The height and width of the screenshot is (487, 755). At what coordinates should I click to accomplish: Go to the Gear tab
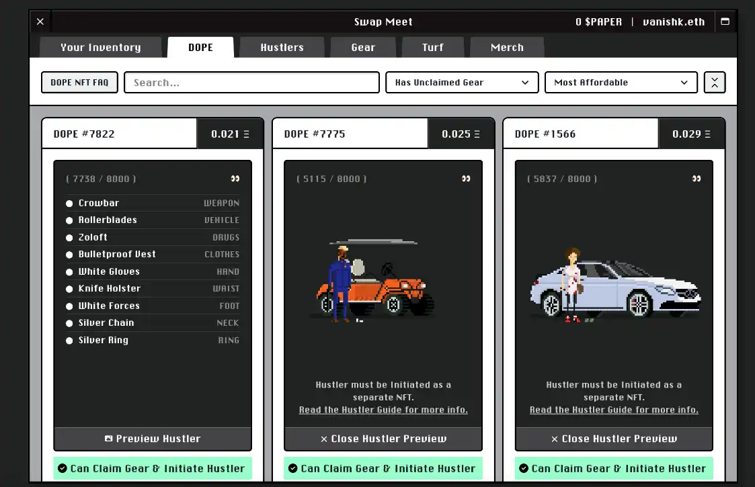(x=363, y=47)
